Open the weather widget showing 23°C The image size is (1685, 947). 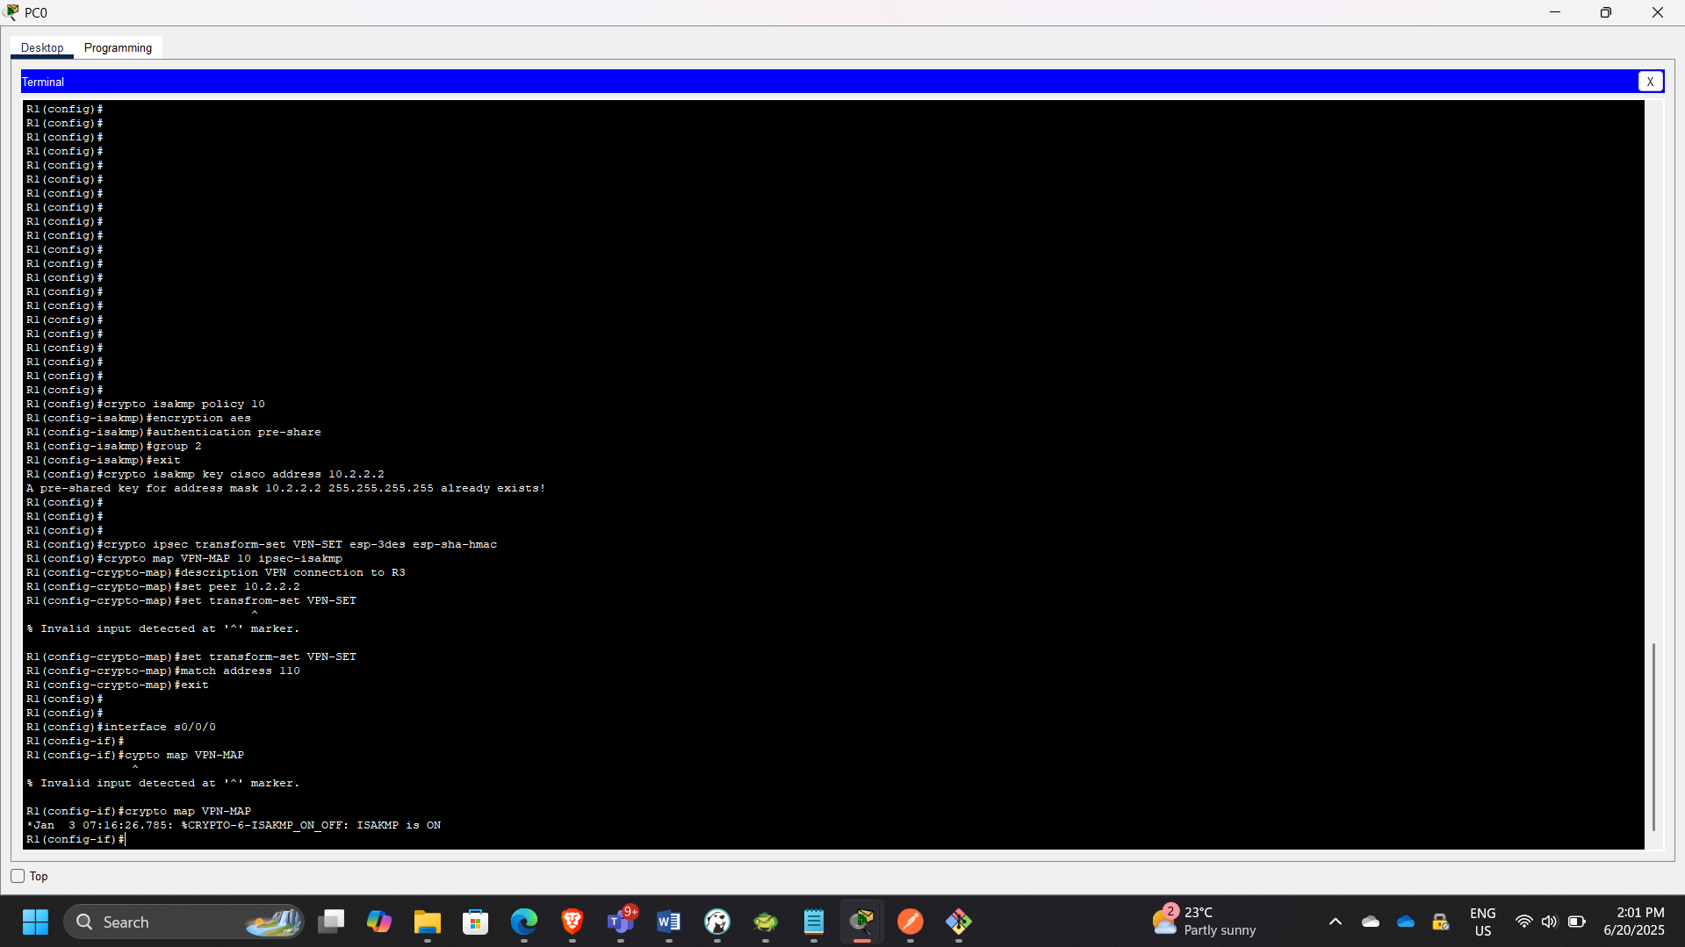pyautogui.click(x=1205, y=922)
